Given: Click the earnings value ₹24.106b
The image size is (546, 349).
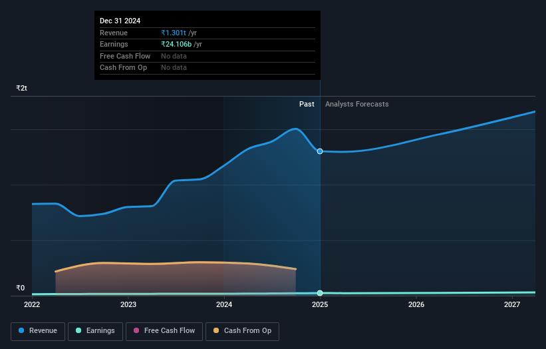Looking at the screenshot, I should click(176, 44).
